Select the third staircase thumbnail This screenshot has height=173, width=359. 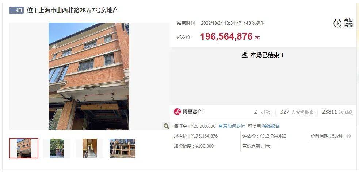[89, 148]
